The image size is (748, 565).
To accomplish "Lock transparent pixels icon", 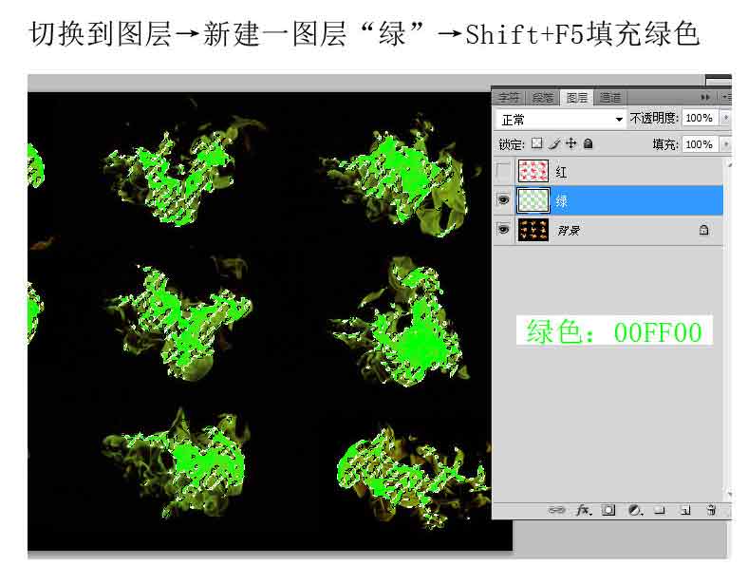I will coord(537,143).
